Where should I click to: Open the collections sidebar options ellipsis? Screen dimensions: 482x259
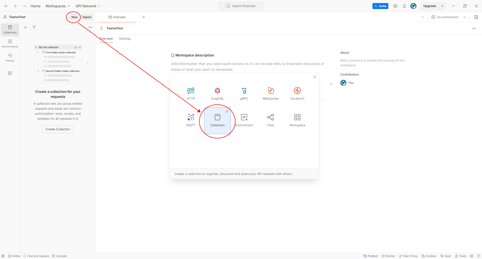click(90, 27)
